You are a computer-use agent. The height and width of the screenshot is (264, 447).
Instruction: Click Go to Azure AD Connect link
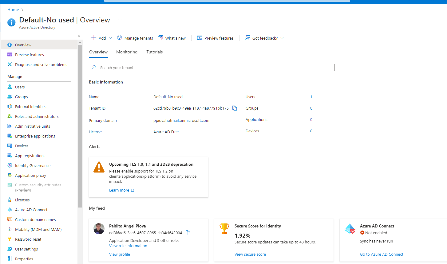(382, 254)
